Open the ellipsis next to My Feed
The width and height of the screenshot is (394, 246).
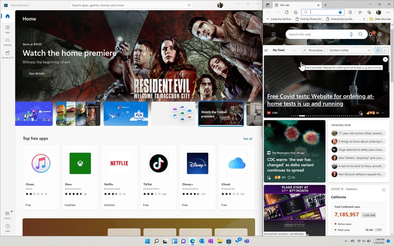pos(294,50)
